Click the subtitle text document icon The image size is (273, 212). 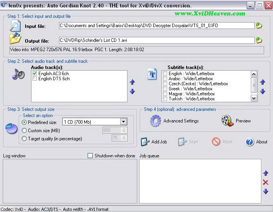(152, 74)
